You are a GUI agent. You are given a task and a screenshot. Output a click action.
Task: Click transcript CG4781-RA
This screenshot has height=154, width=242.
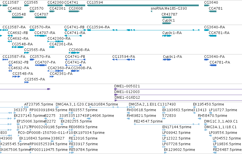[x=212, y=36]
